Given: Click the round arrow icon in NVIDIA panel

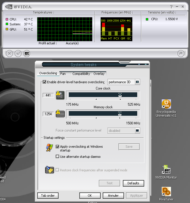Looking at the screenshot, I should [x=181, y=53].
